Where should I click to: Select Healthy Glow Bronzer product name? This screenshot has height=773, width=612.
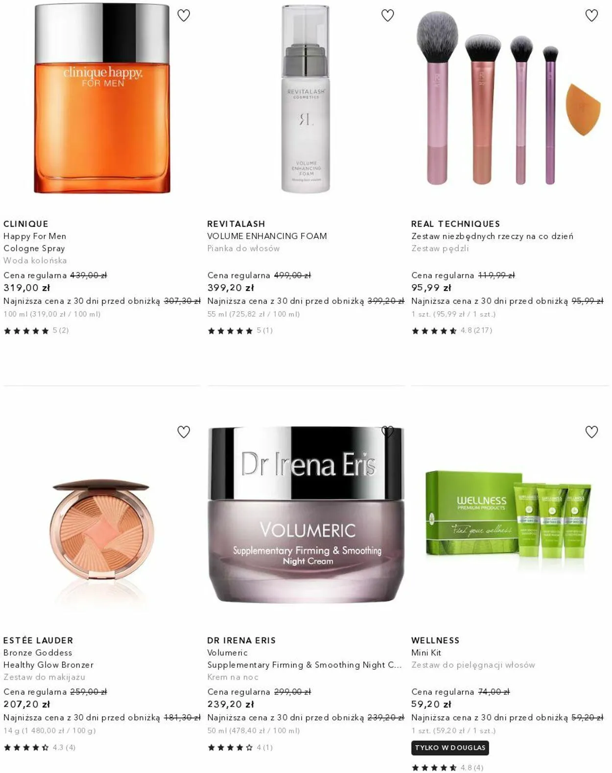pos(48,665)
